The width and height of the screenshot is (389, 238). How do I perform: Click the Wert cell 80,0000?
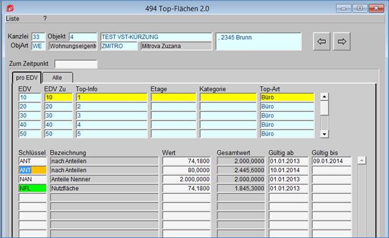(186, 170)
